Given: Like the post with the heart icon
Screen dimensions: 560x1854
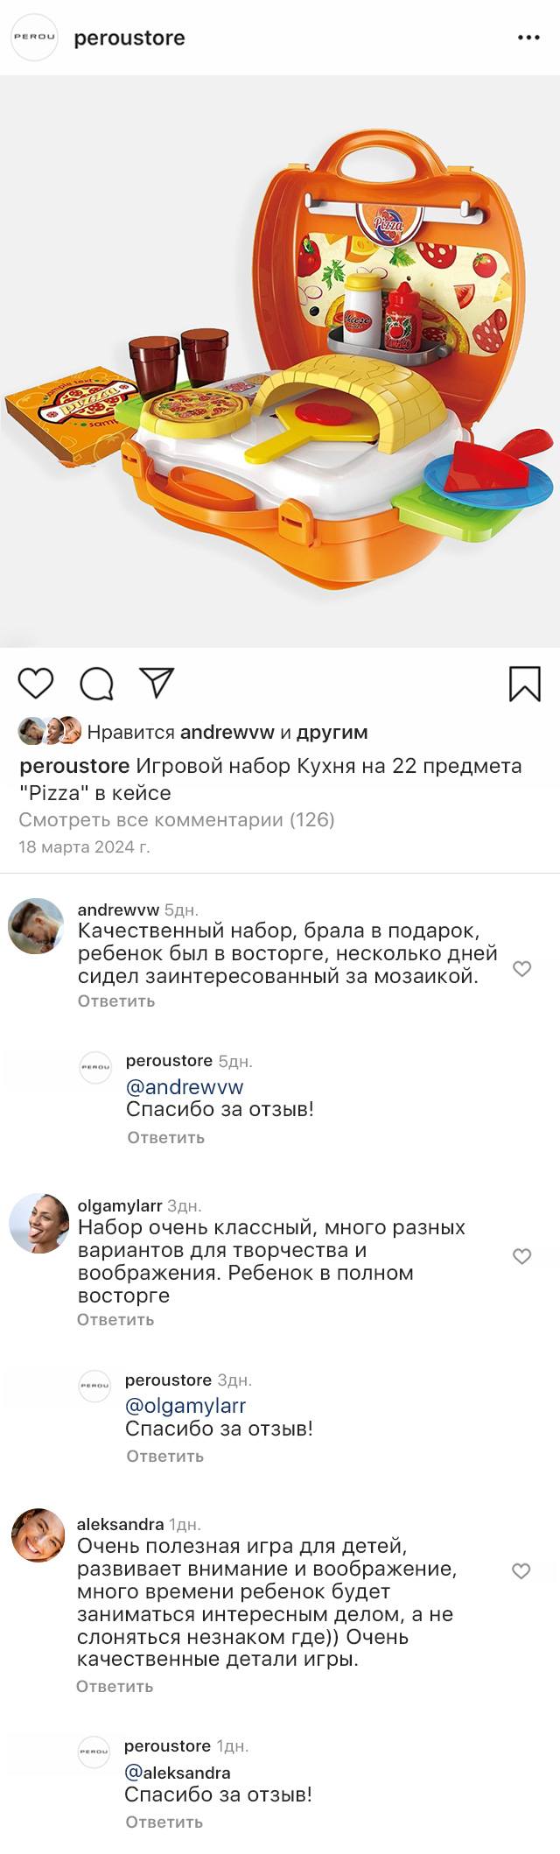Looking at the screenshot, I should tap(36, 683).
